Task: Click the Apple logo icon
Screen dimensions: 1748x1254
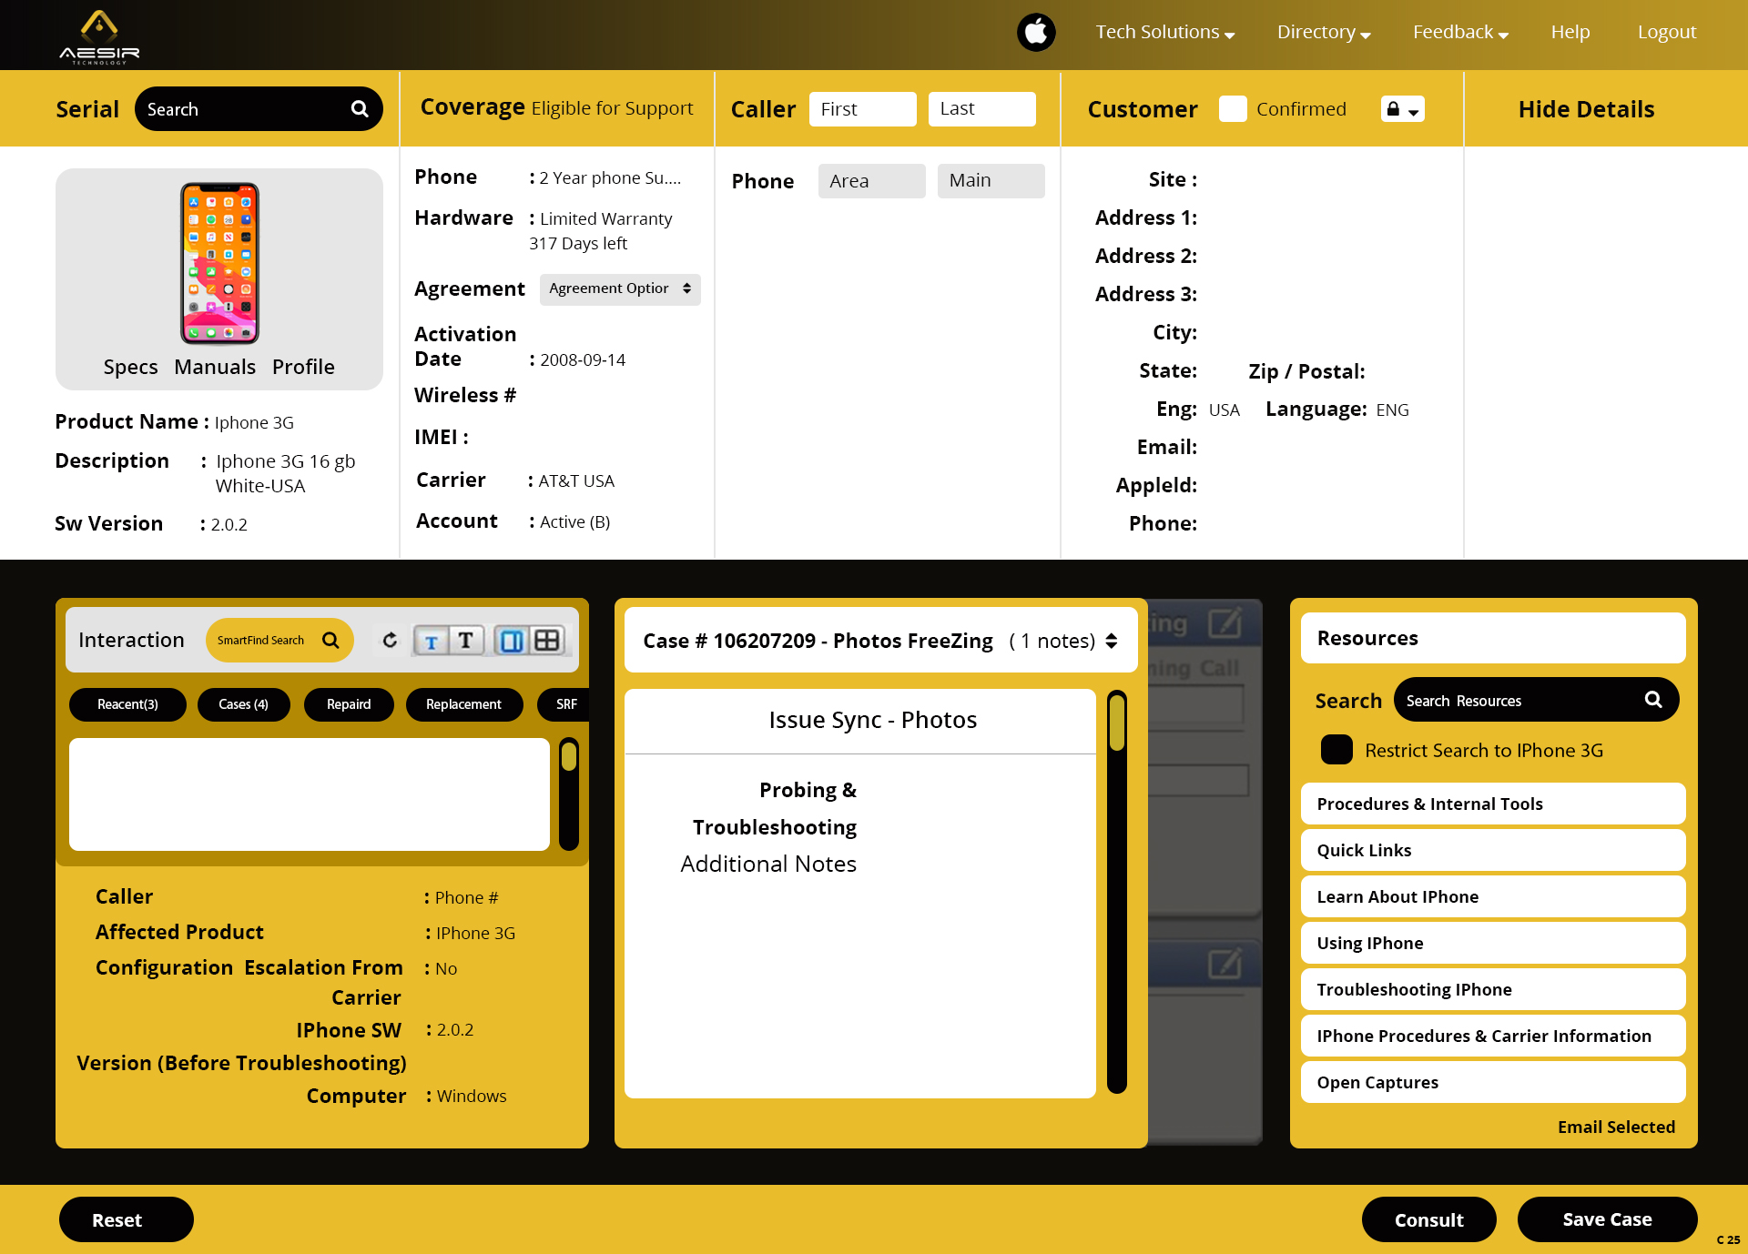Action: (x=1036, y=33)
